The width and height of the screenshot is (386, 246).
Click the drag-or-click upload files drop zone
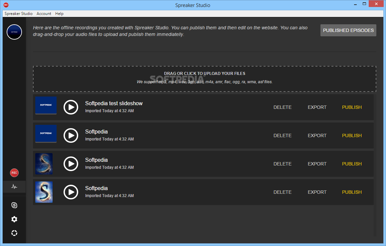pos(205,79)
